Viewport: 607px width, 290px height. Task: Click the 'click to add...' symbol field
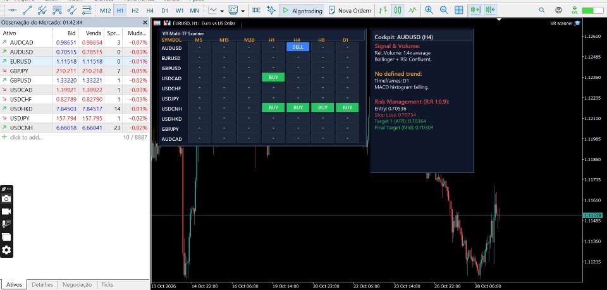pyautogui.click(x=27, y=137)
